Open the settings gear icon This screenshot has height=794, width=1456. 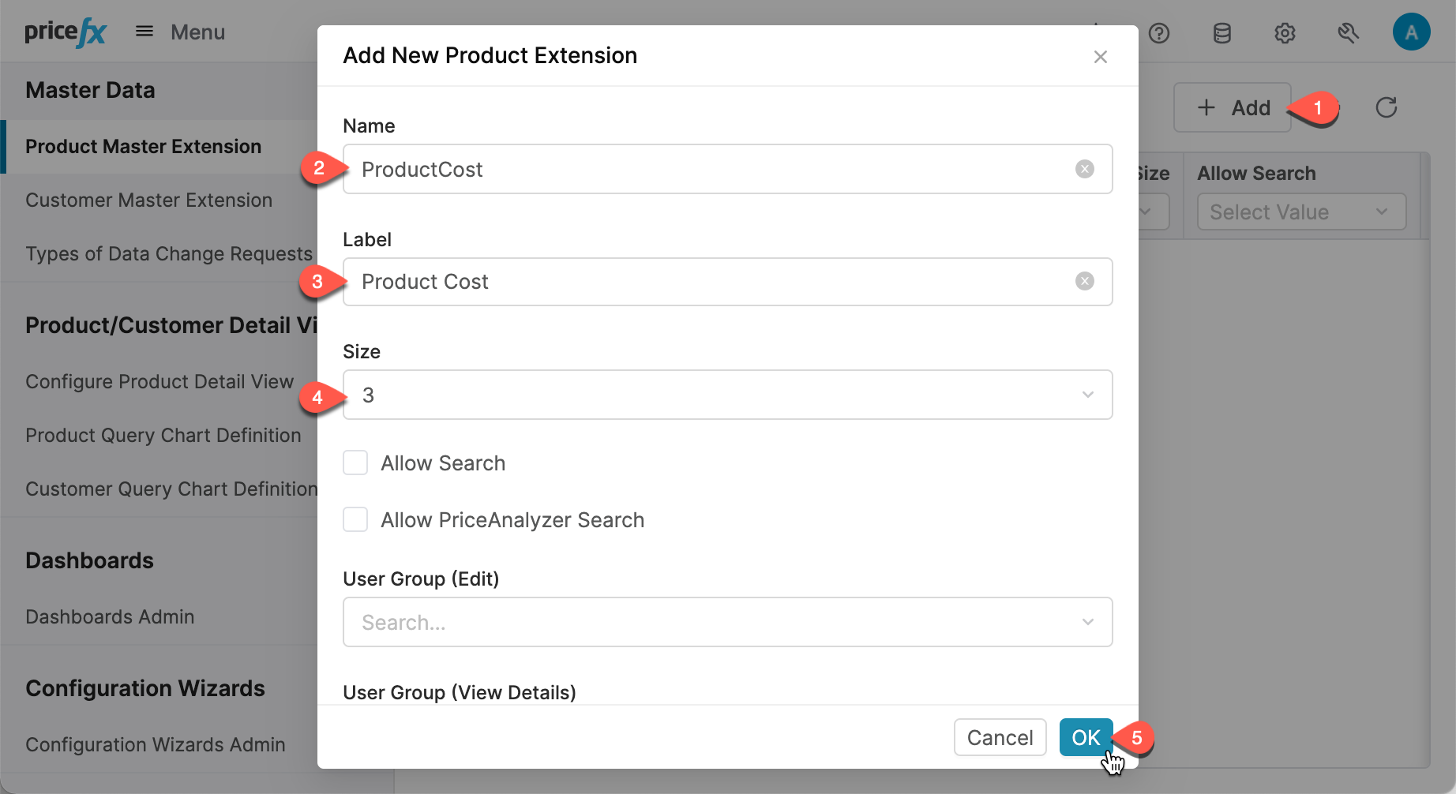[x=1285, y=33]
